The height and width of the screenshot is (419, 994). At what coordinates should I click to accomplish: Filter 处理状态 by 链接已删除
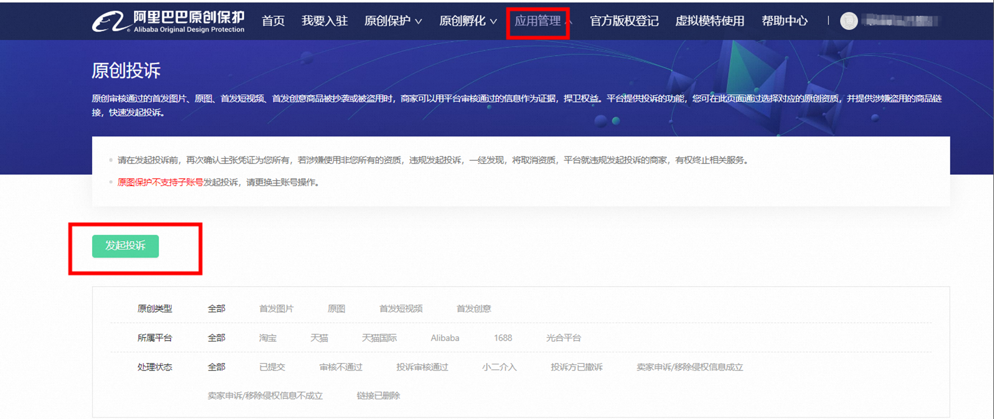pos(378,396)
